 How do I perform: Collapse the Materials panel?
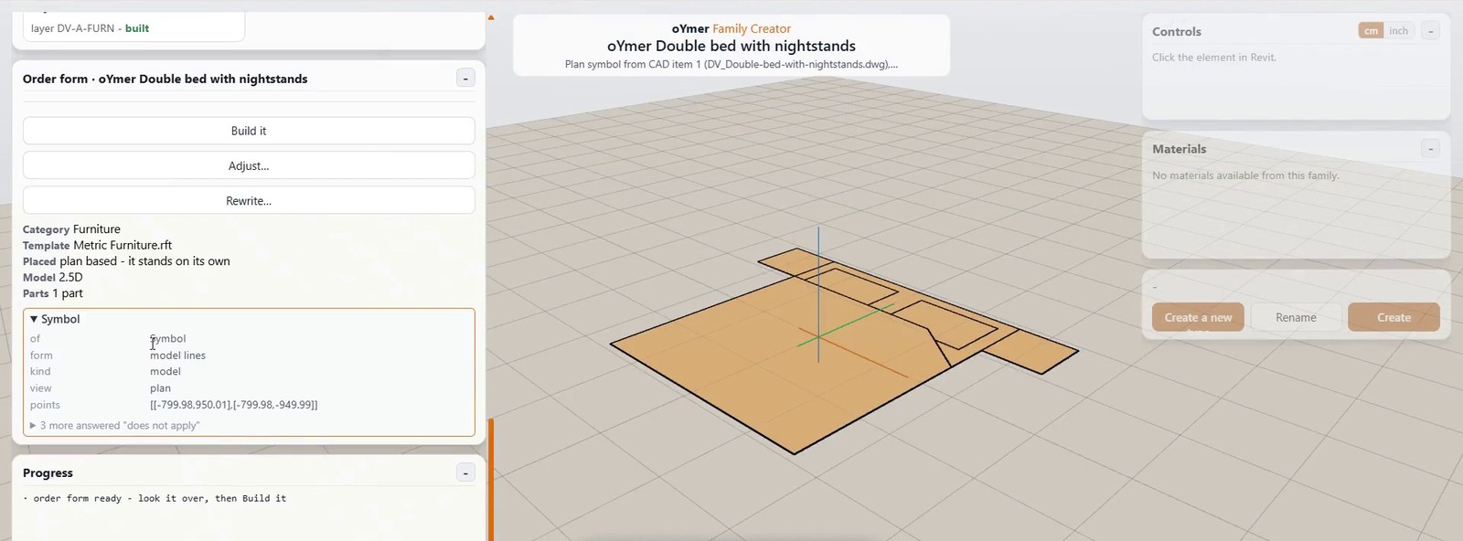(1431, 149)
